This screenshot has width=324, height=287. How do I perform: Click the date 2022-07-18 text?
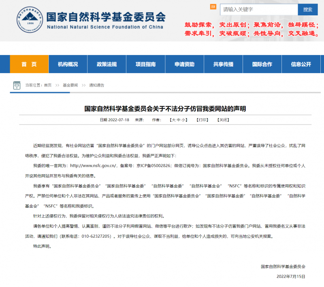tap(119, 120)
